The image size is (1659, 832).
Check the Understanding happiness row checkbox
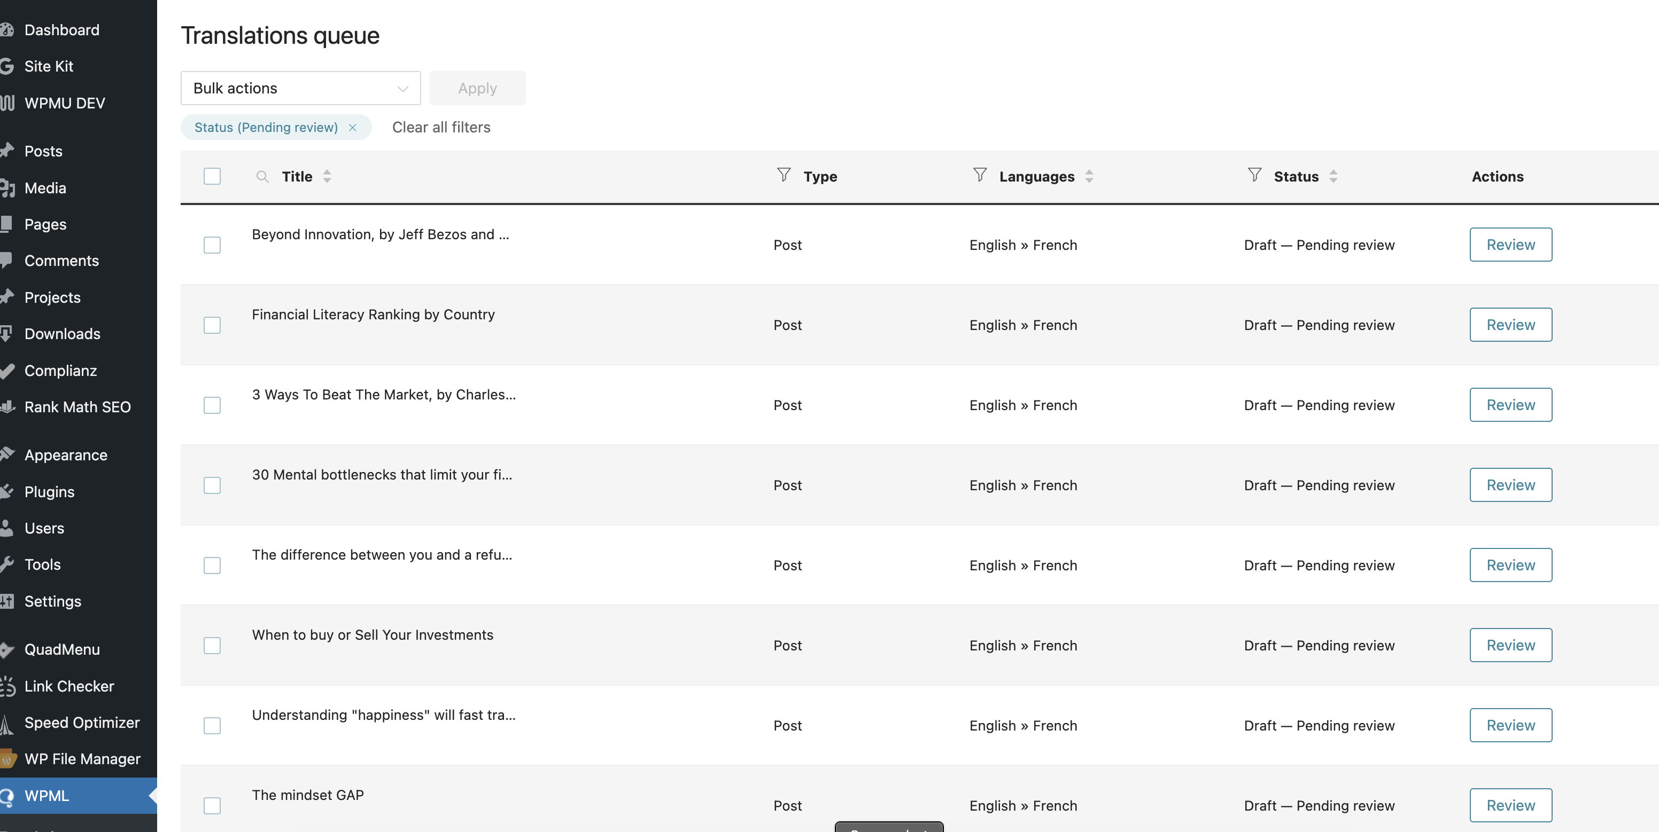tap(212, 726)
